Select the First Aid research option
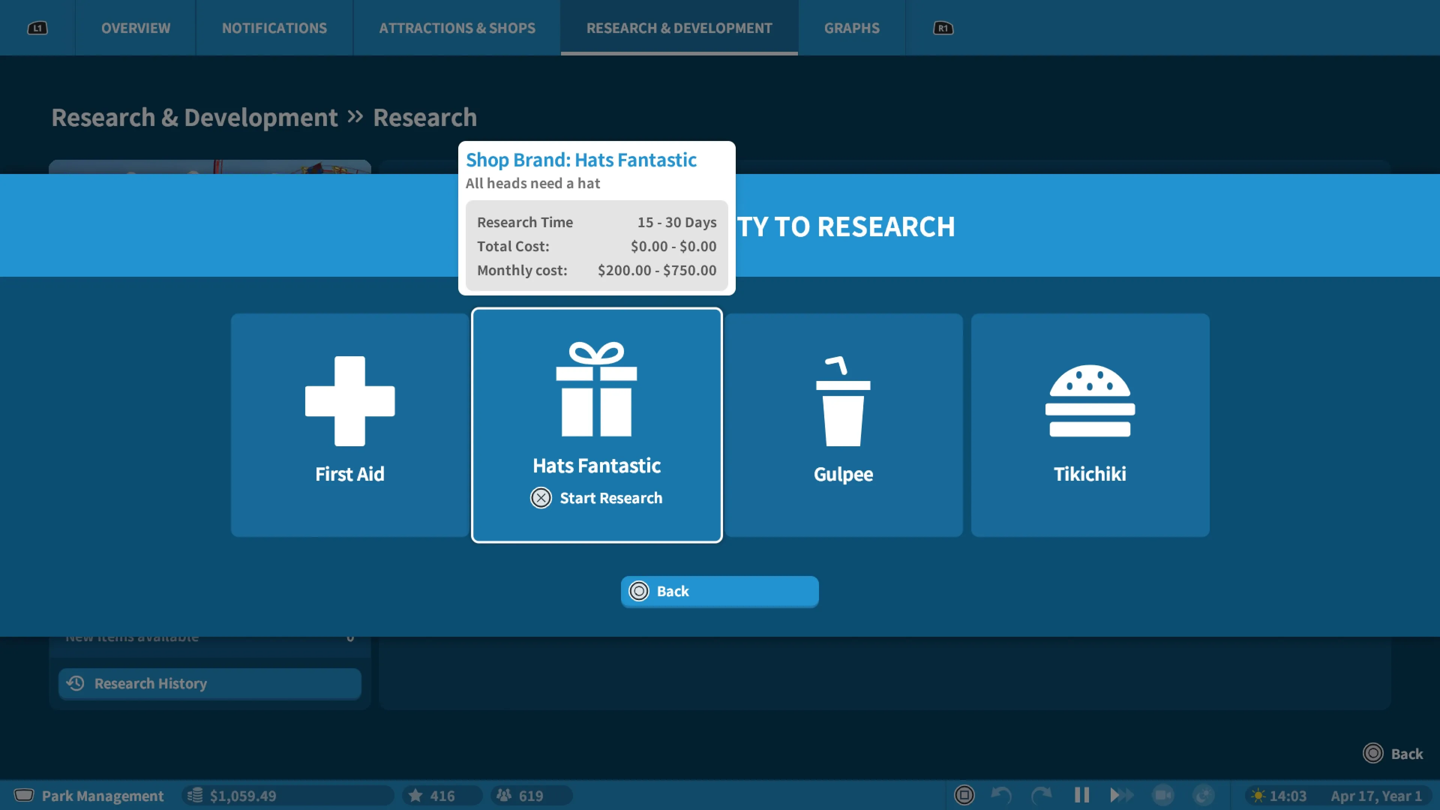This screenshot has height=810, width=1440. (349, 425)
